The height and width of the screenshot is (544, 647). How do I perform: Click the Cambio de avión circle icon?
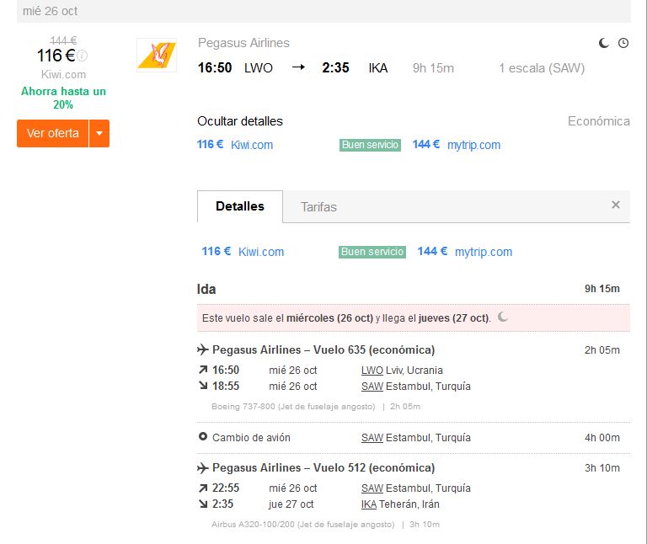click(x=202, y=436)
